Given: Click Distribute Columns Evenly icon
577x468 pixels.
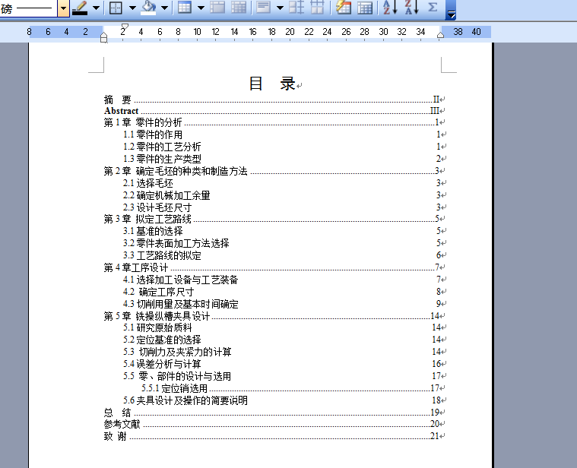Looking at the screenshot, I should [x=317, y=8].
